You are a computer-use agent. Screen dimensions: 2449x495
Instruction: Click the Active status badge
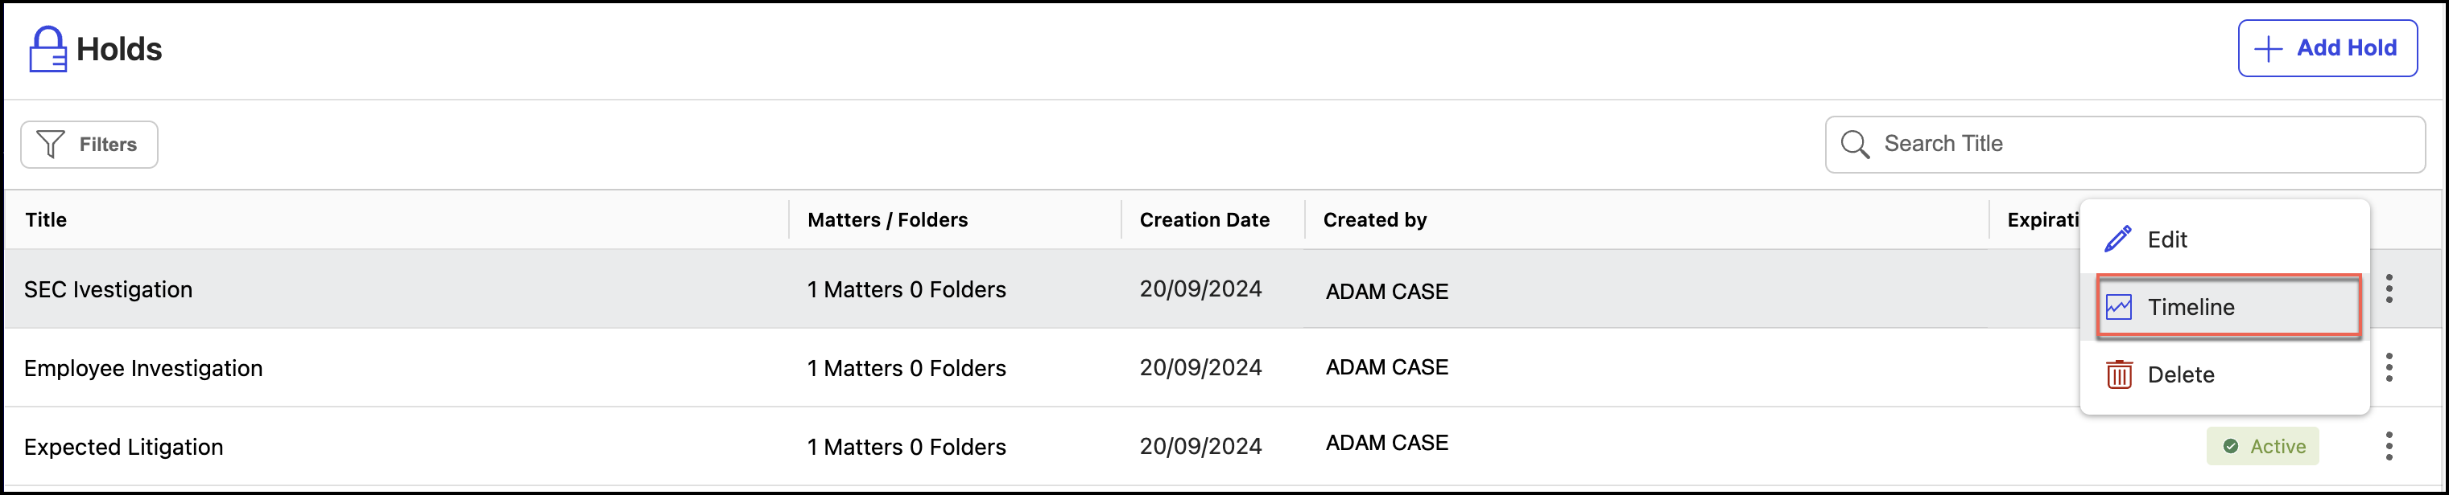point(2263,447)
